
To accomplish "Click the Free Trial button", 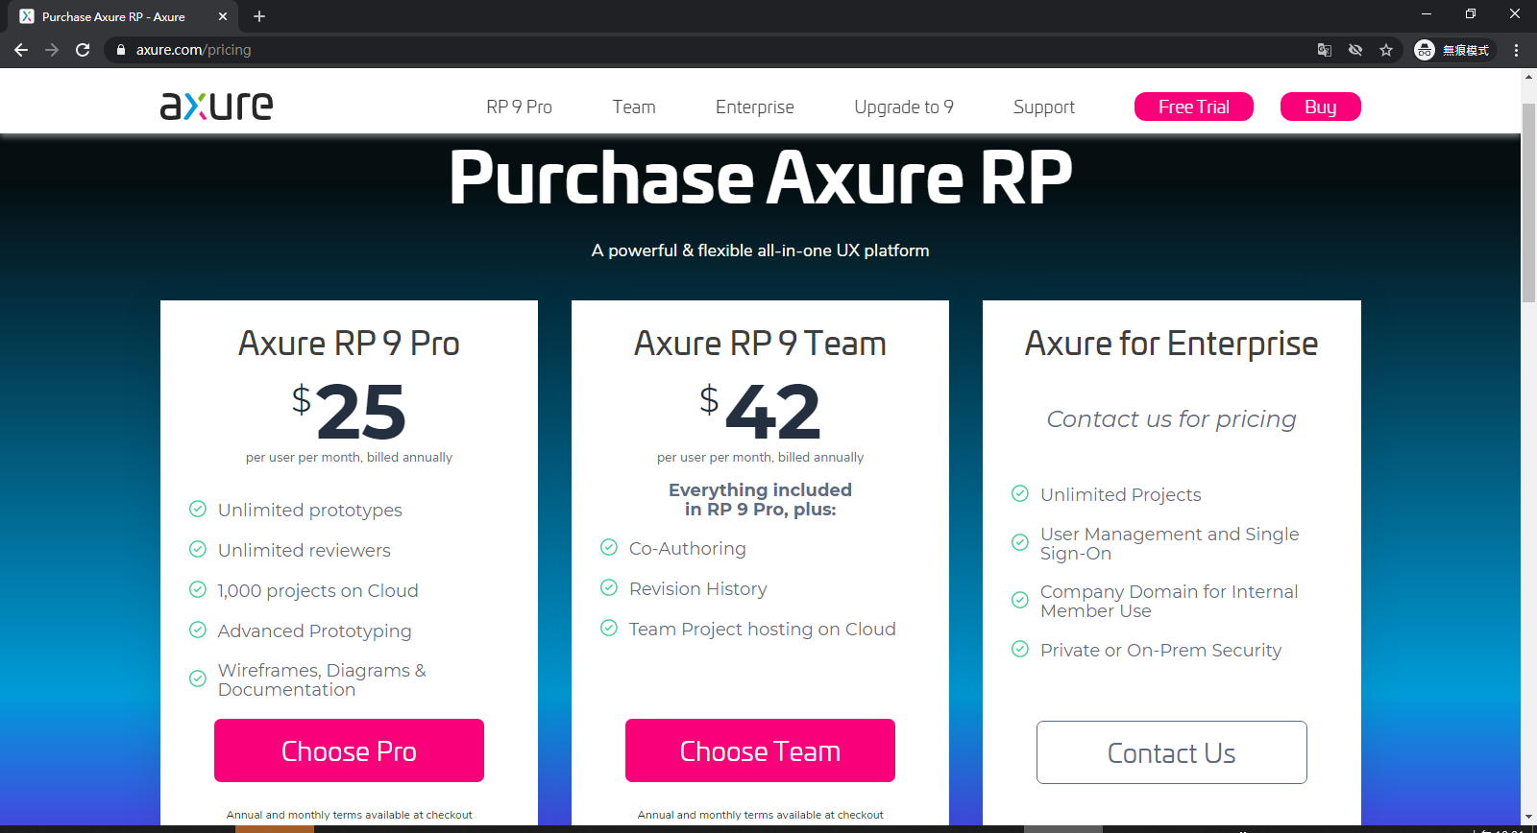I will point(1194,107).
